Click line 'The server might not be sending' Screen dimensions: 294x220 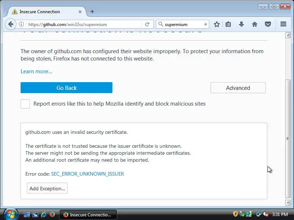(x=108, y=153)
